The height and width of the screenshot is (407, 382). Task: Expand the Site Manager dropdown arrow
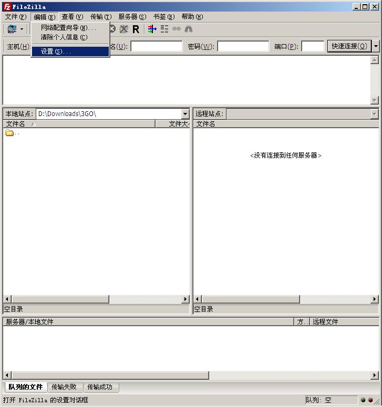click(x=22, y=29)
